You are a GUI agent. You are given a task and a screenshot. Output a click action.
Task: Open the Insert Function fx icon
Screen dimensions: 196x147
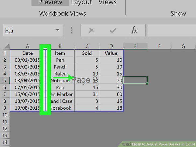click(x=134, y=30)
